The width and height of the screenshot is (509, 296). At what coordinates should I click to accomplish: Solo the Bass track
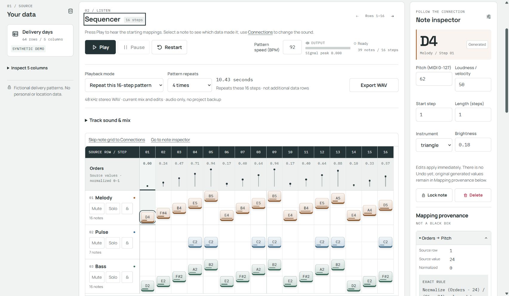(113, 277)
